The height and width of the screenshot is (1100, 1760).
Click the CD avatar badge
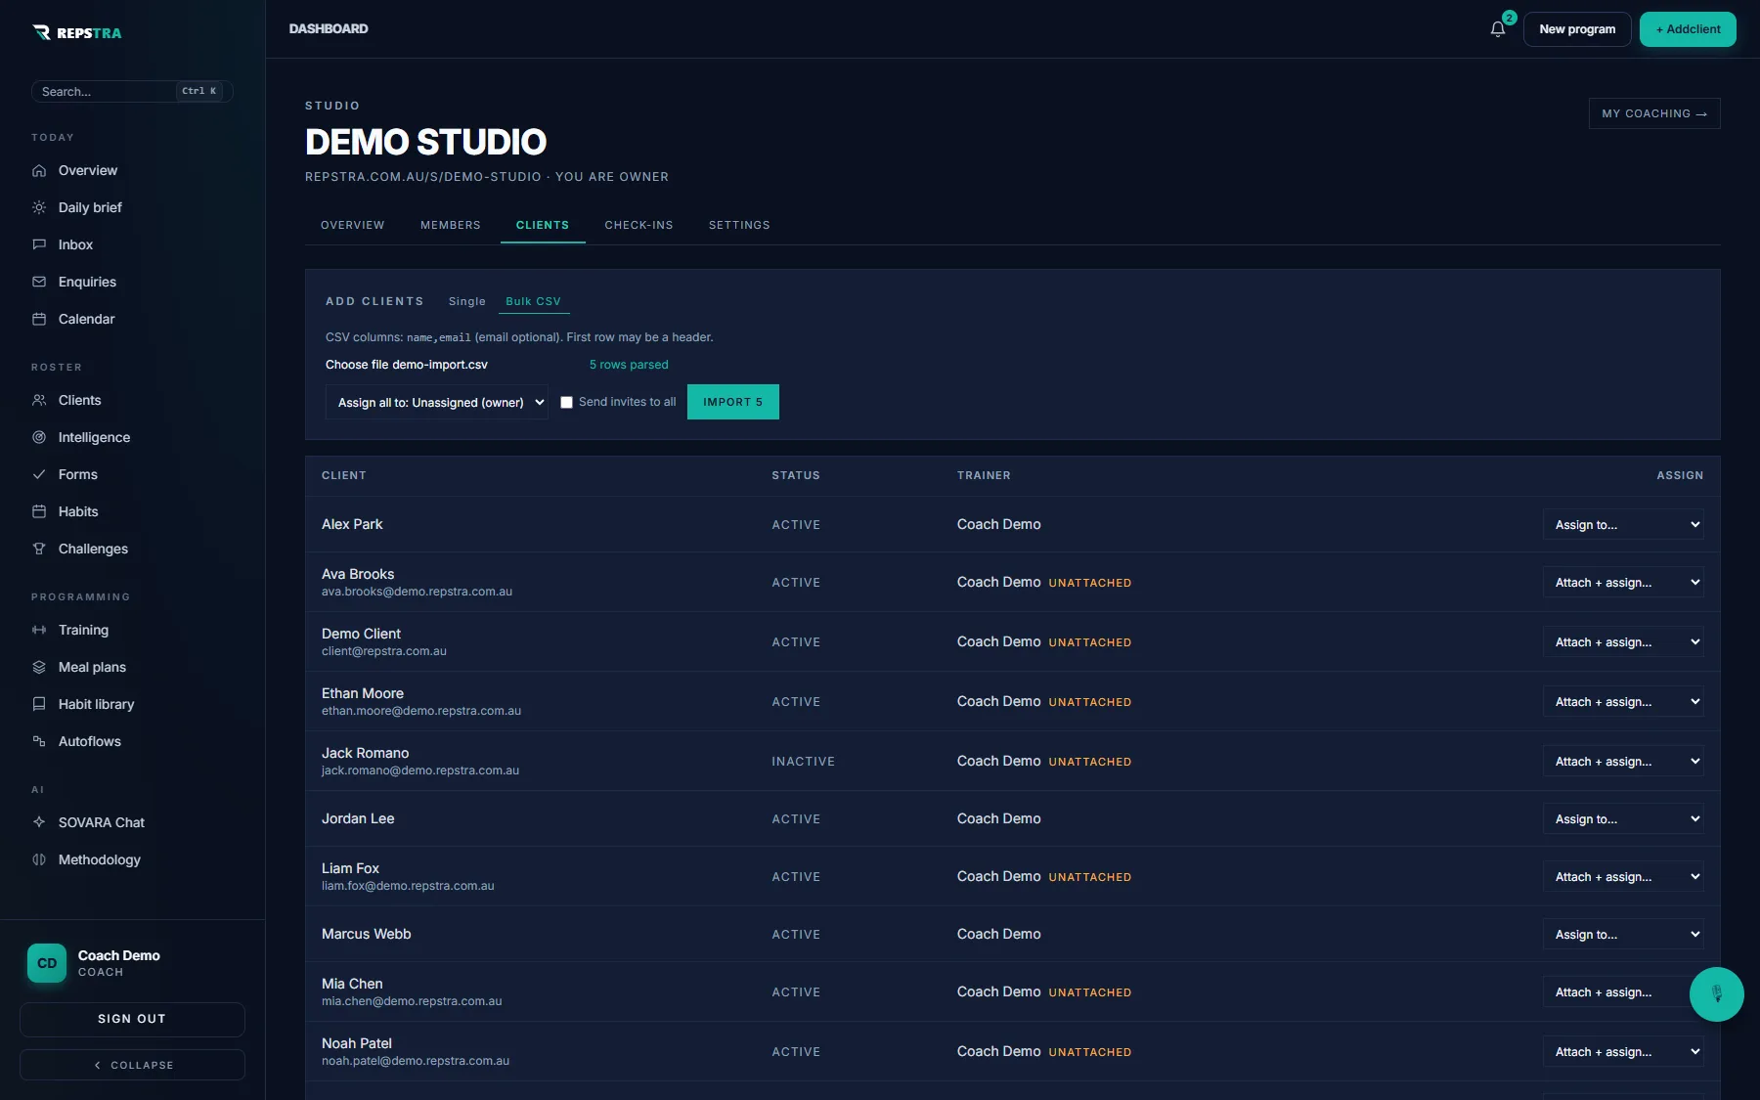[x=47, y=963]
